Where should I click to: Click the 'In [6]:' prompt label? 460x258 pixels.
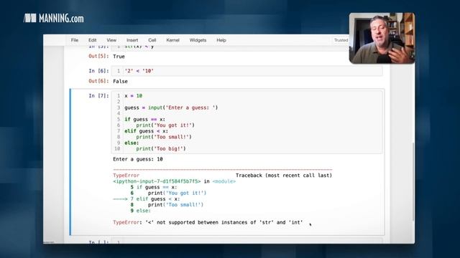click(98, 71)
